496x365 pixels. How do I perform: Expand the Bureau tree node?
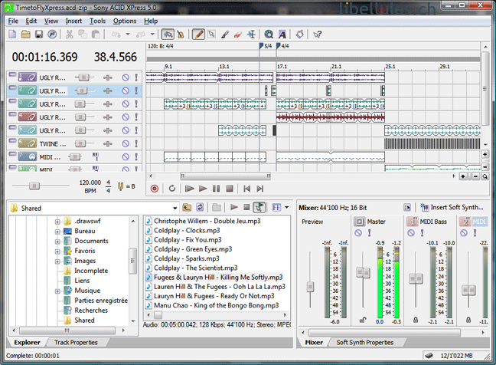(x=57, y=232)
